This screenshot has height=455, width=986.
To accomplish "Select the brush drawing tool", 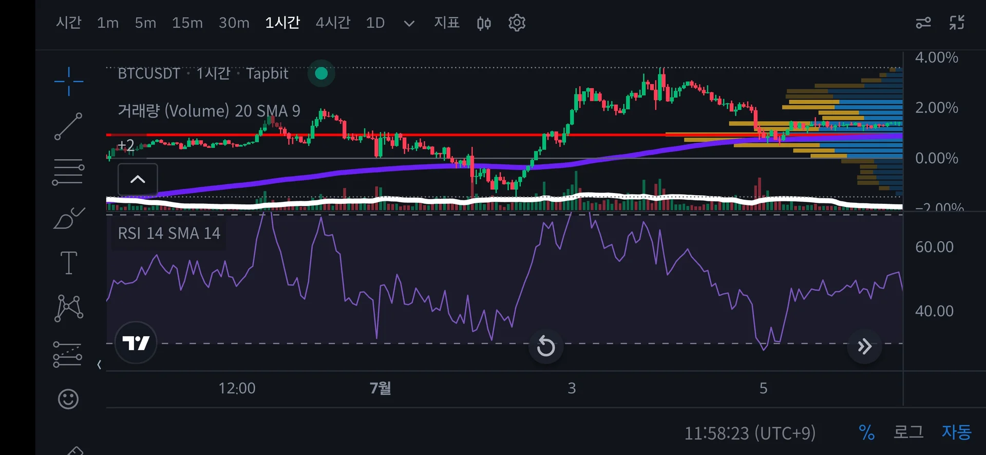I will coord(68,218).
